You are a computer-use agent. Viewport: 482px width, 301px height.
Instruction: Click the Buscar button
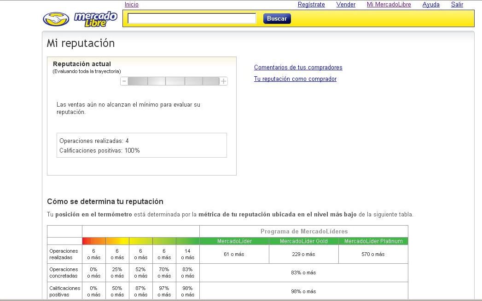(x=277, y=18)
